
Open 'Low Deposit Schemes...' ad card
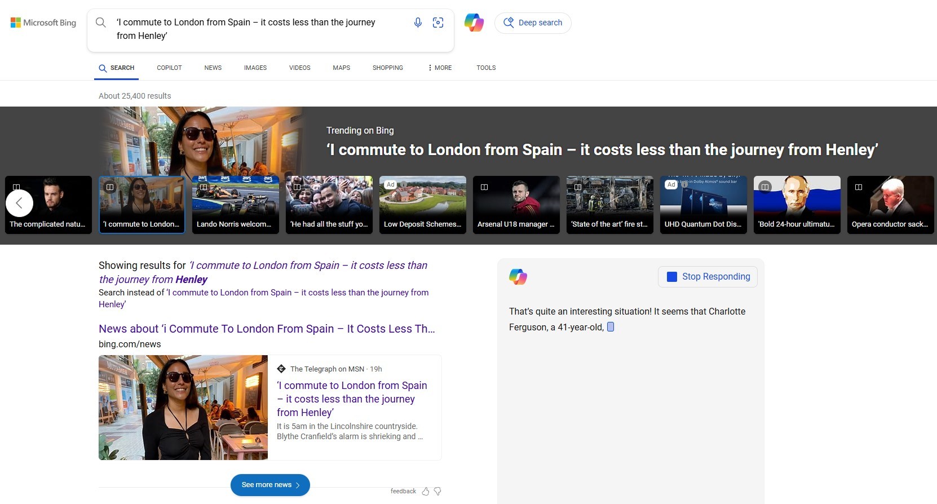pos(423,205)
